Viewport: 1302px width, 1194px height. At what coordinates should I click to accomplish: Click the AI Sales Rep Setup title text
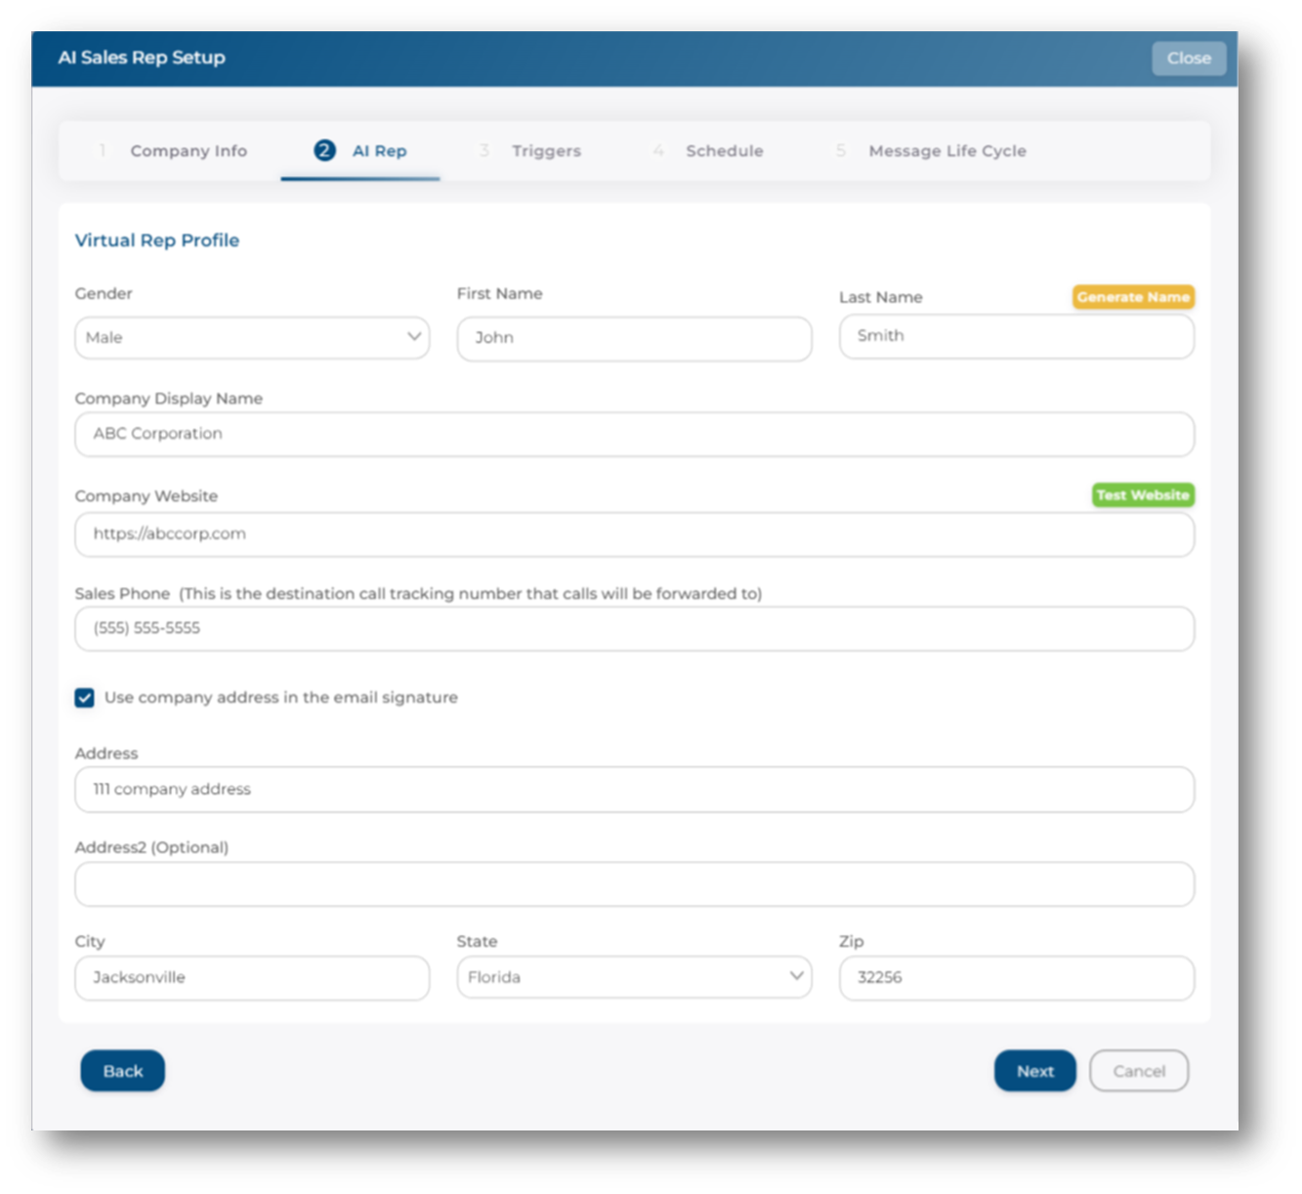[142, 58]
